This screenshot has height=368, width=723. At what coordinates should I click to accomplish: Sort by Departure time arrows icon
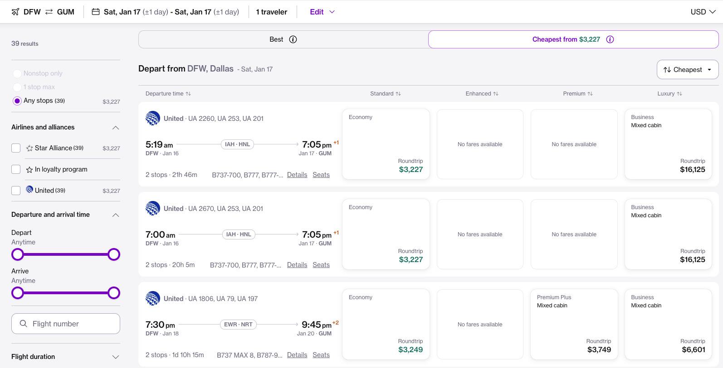tap(188, 94)
